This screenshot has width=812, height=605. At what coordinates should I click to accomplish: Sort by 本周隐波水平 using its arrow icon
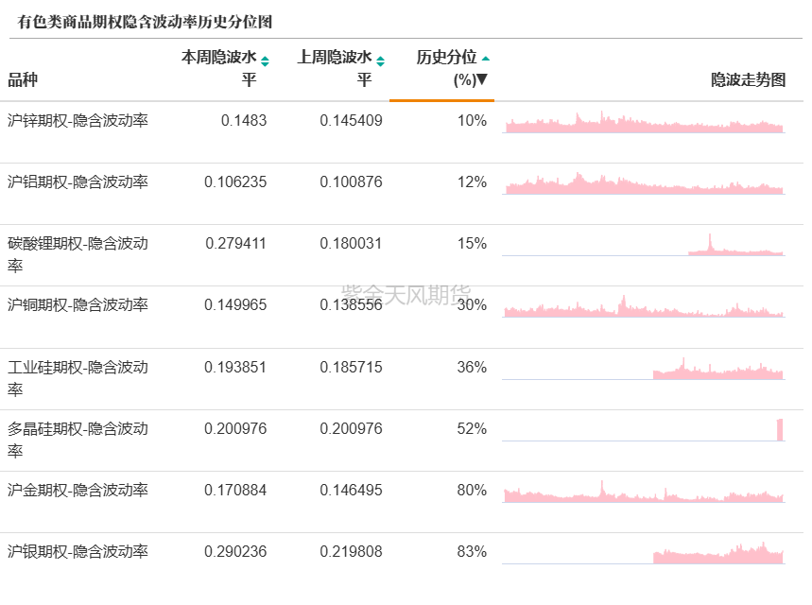click(x=265, y=61)
